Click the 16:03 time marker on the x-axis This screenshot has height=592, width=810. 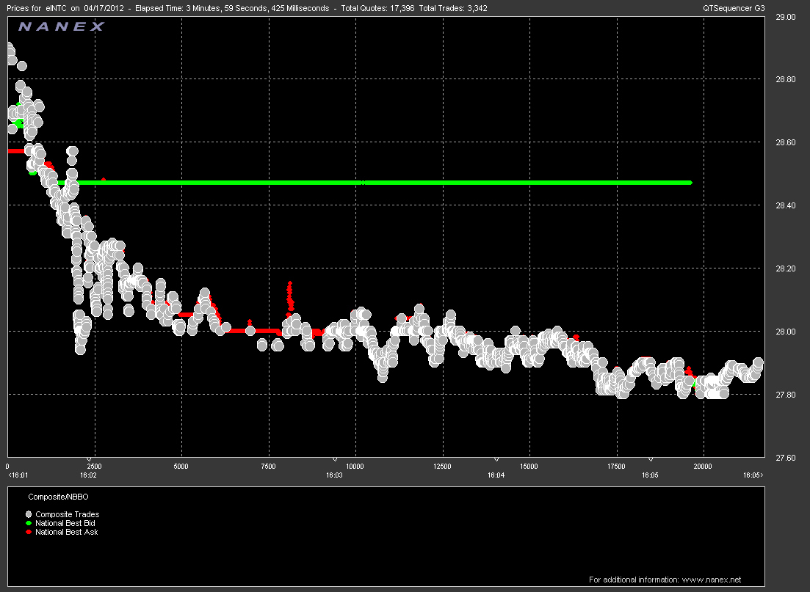coord(334,475)
